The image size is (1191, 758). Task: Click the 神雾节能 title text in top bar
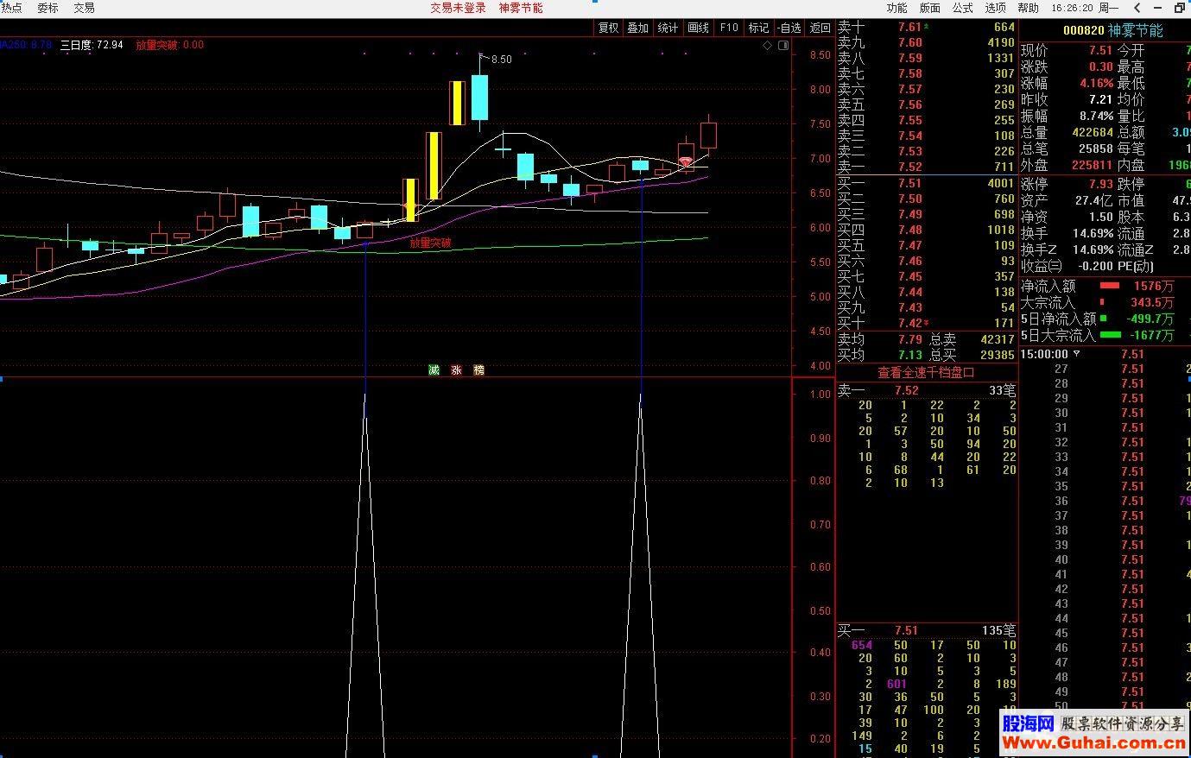pos(521,8)
